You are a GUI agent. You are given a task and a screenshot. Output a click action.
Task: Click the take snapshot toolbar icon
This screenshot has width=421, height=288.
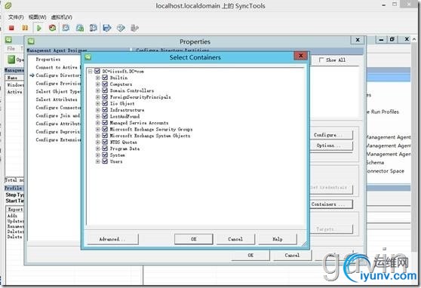pos(66,28)
